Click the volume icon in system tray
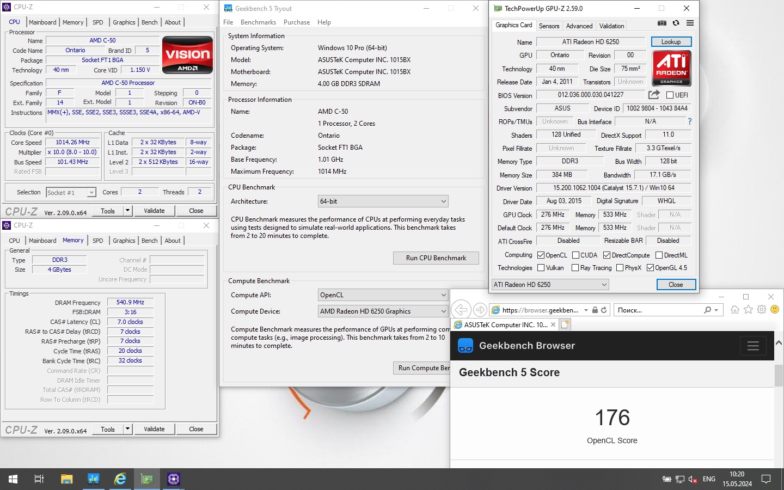 [693, 479]
